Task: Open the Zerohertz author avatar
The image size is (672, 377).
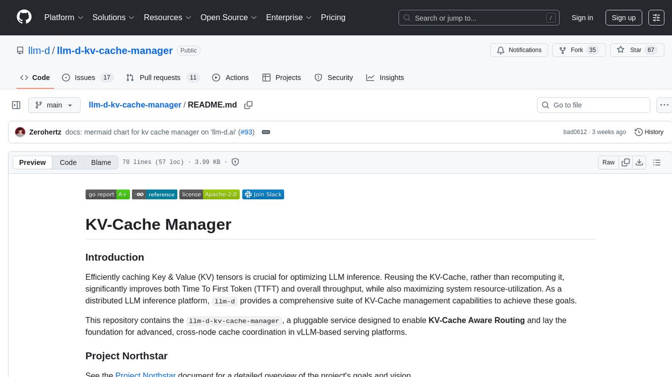Action: pos(20,132)
